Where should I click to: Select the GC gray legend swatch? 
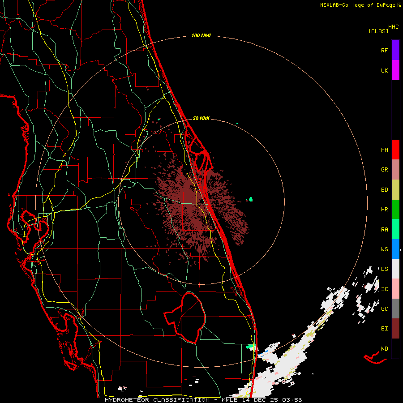395,309
